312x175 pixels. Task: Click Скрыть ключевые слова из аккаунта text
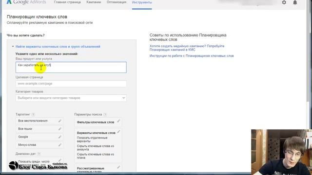pyautogui.click(x=96, y=148)
